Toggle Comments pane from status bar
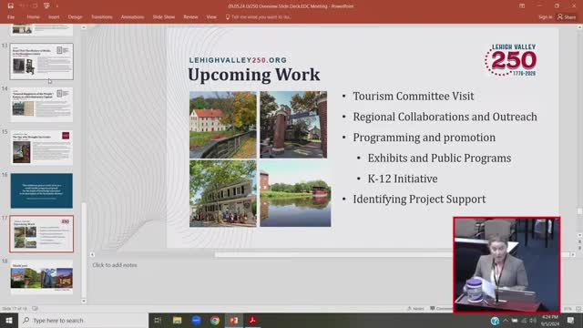 pos(441,309)
